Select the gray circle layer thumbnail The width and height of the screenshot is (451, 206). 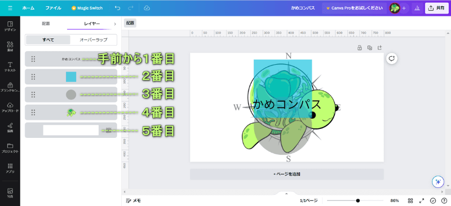pos(71,95)
